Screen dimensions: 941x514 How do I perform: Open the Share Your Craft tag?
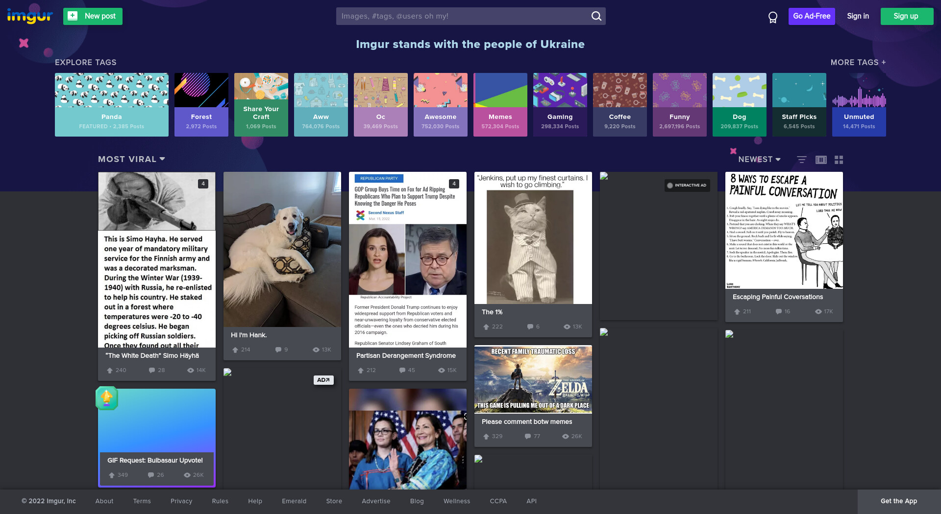pyautogui.click(x=261, y=105)
